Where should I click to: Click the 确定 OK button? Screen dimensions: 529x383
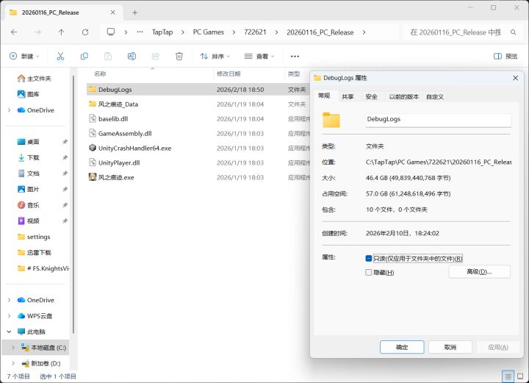pyautogui.click(x=402, y=347)
